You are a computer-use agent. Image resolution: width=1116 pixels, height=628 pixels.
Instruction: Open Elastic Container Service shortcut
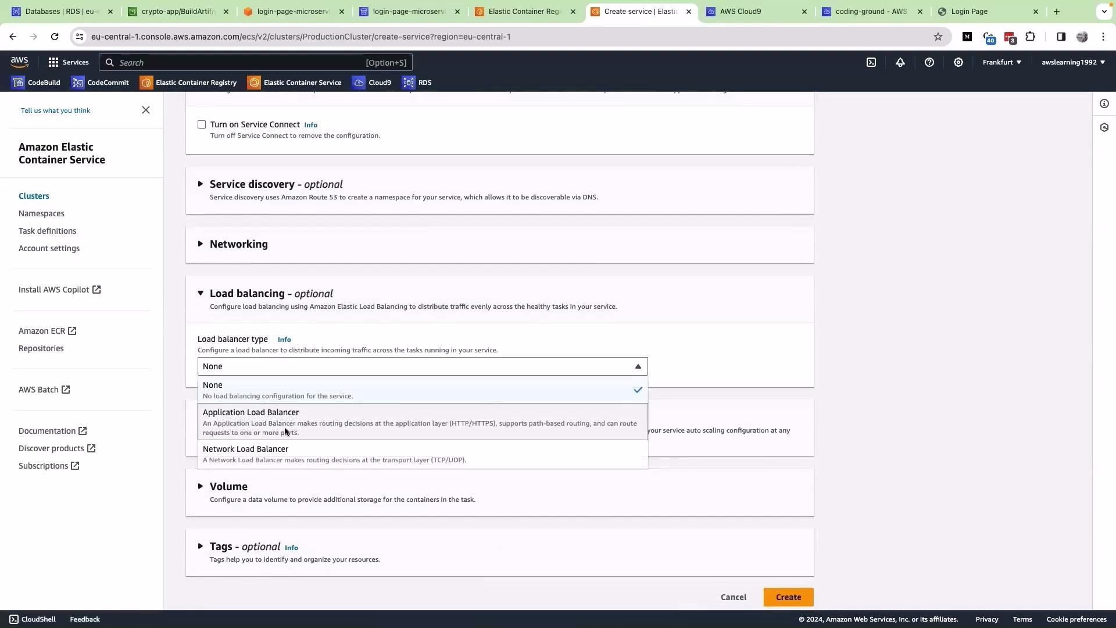(295, 83)
